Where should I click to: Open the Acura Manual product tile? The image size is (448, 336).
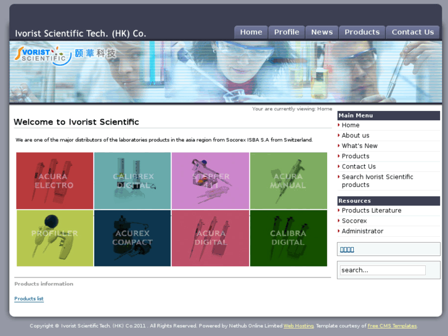click(x=288, y=181)
